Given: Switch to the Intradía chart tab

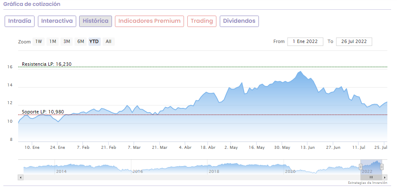Looking at the screenshot, I should [x=20, y=21].
